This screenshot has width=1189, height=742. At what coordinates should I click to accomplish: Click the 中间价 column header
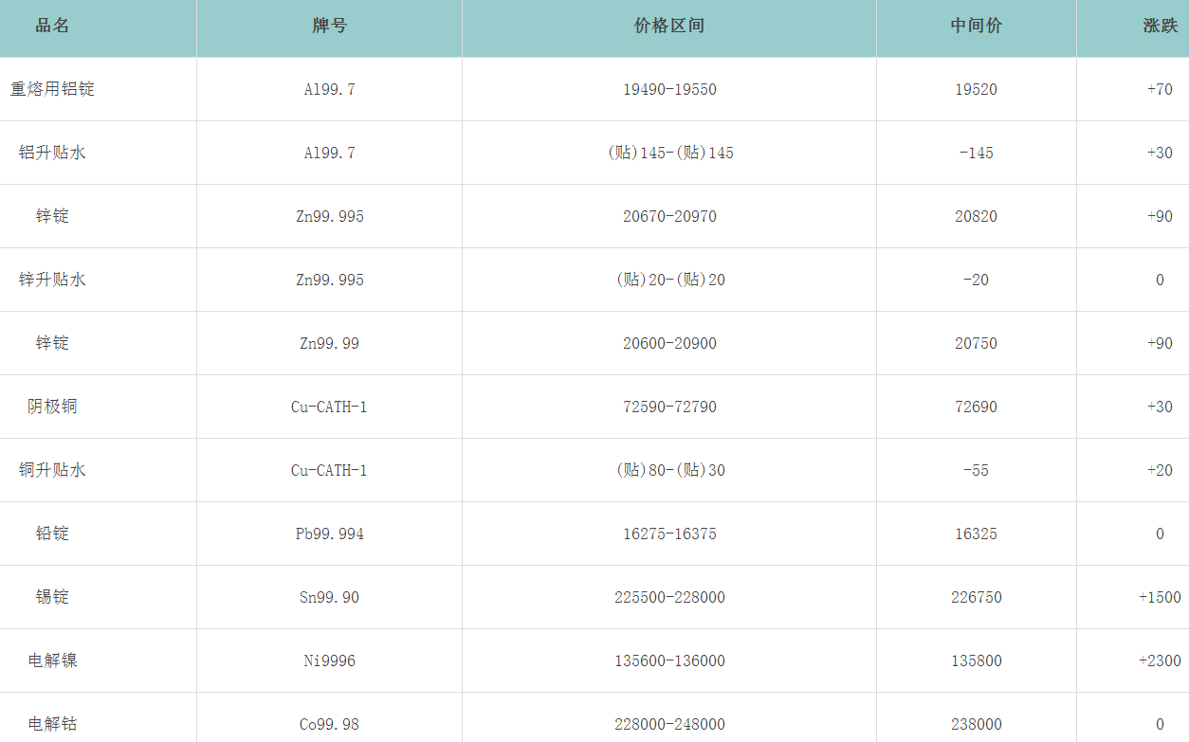click(x=976, y=27)
